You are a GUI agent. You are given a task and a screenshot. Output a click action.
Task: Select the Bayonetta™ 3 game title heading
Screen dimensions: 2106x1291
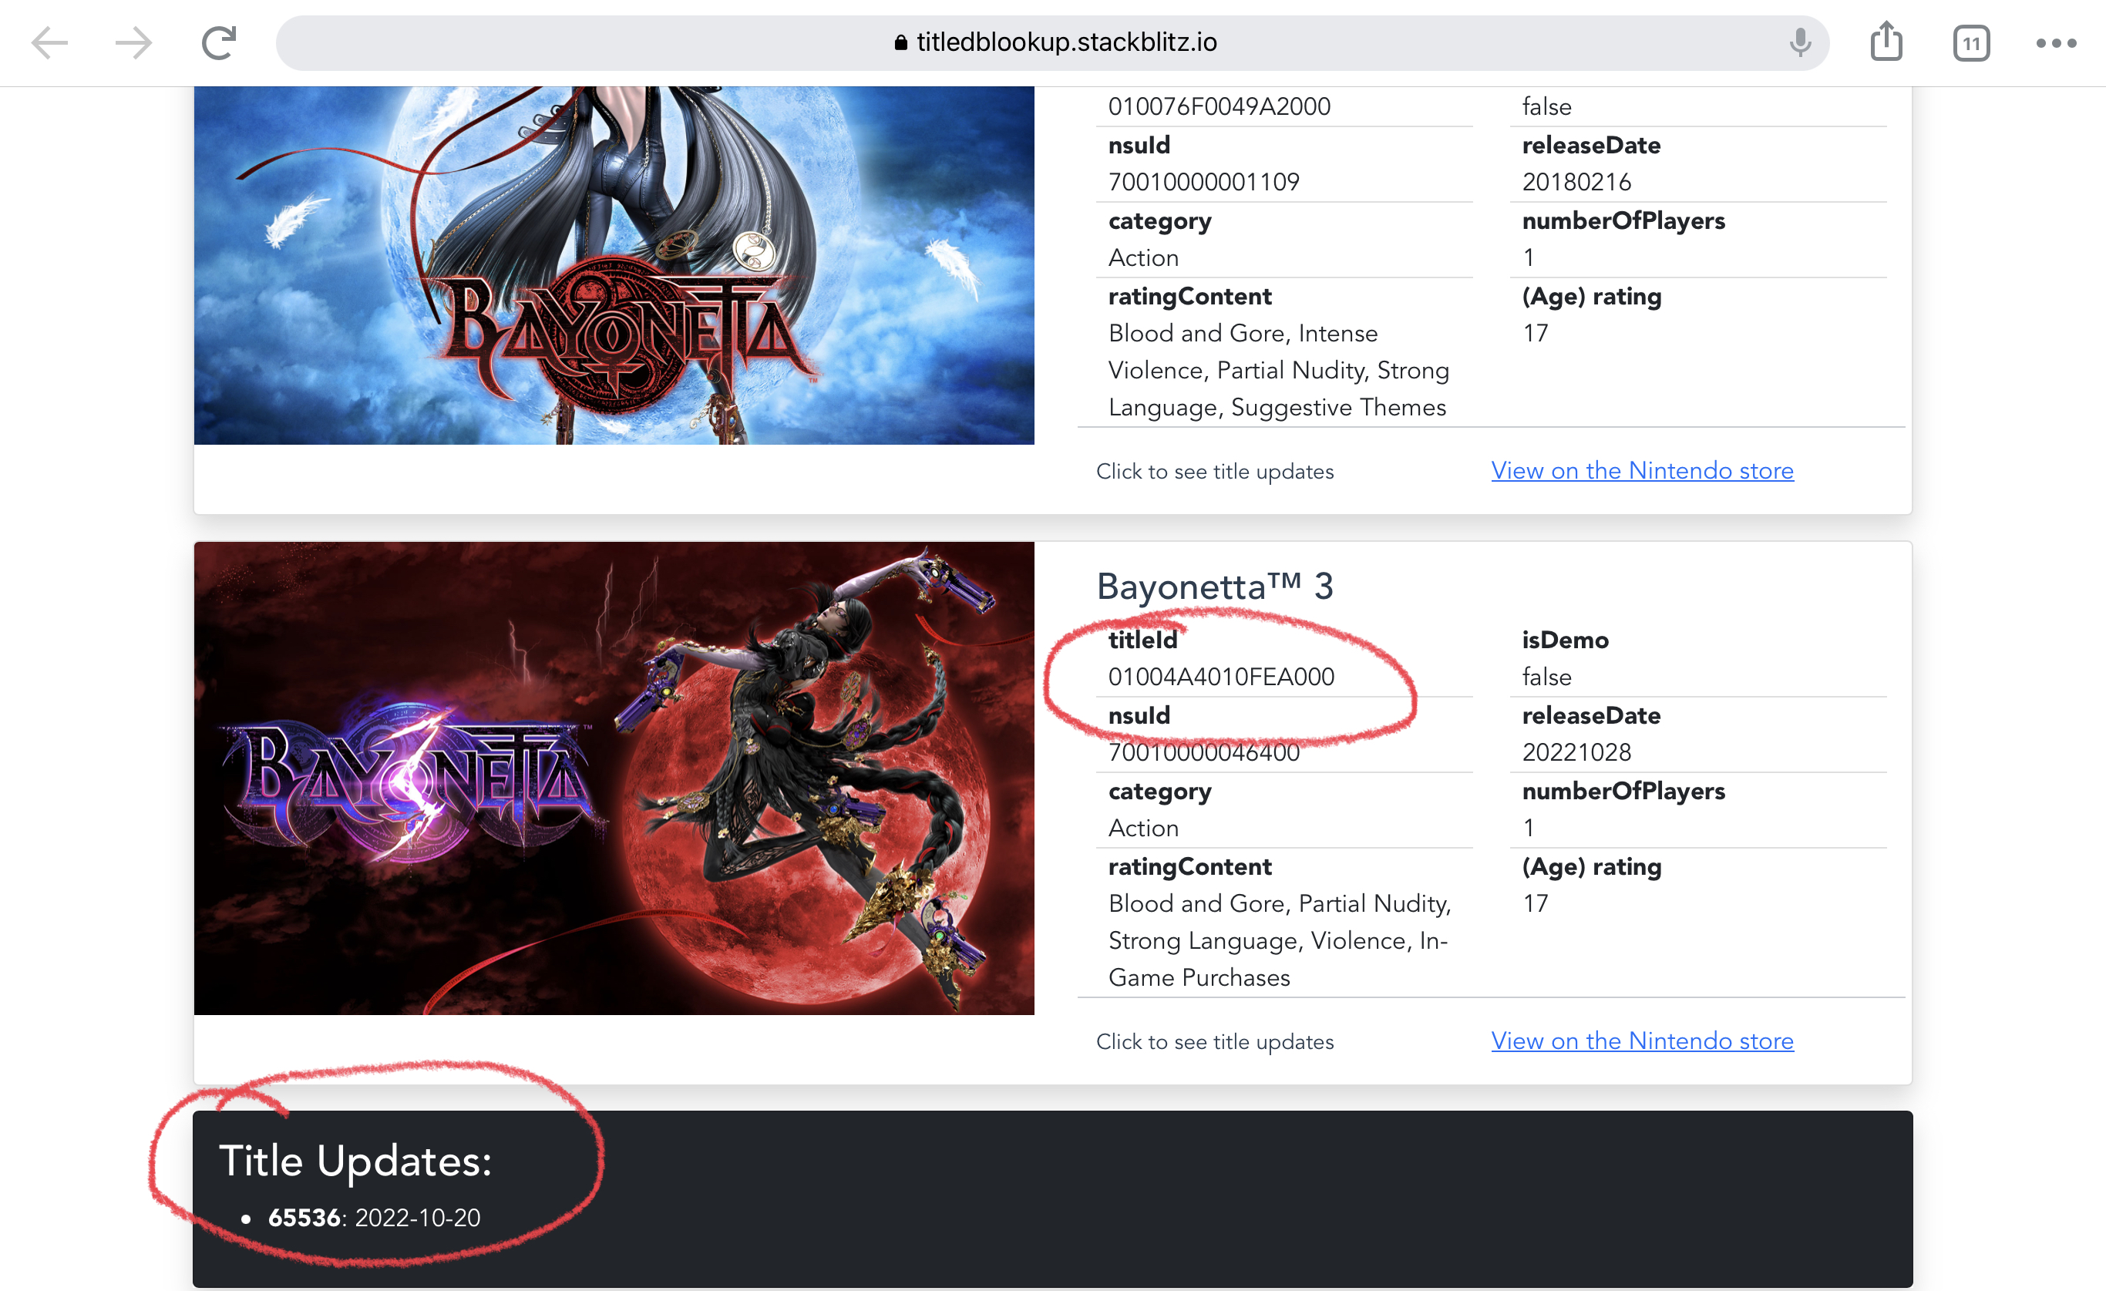coord(1215,586)
